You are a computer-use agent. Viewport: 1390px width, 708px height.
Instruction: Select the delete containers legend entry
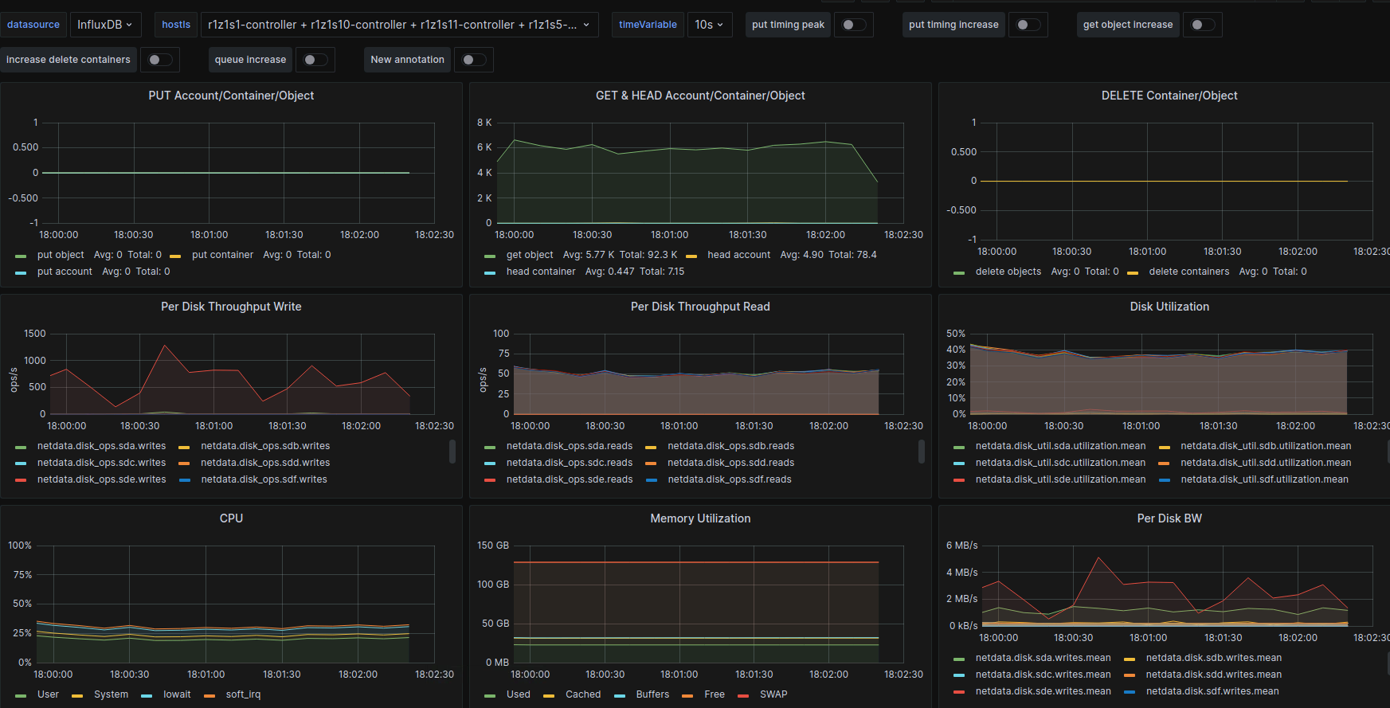point(1188,272)
